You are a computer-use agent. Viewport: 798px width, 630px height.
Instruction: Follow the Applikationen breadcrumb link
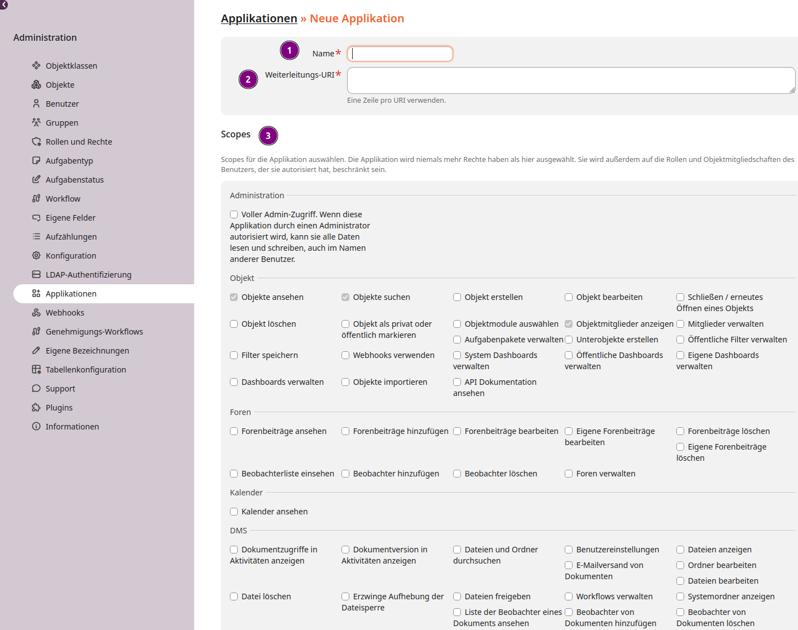[259, 18]
